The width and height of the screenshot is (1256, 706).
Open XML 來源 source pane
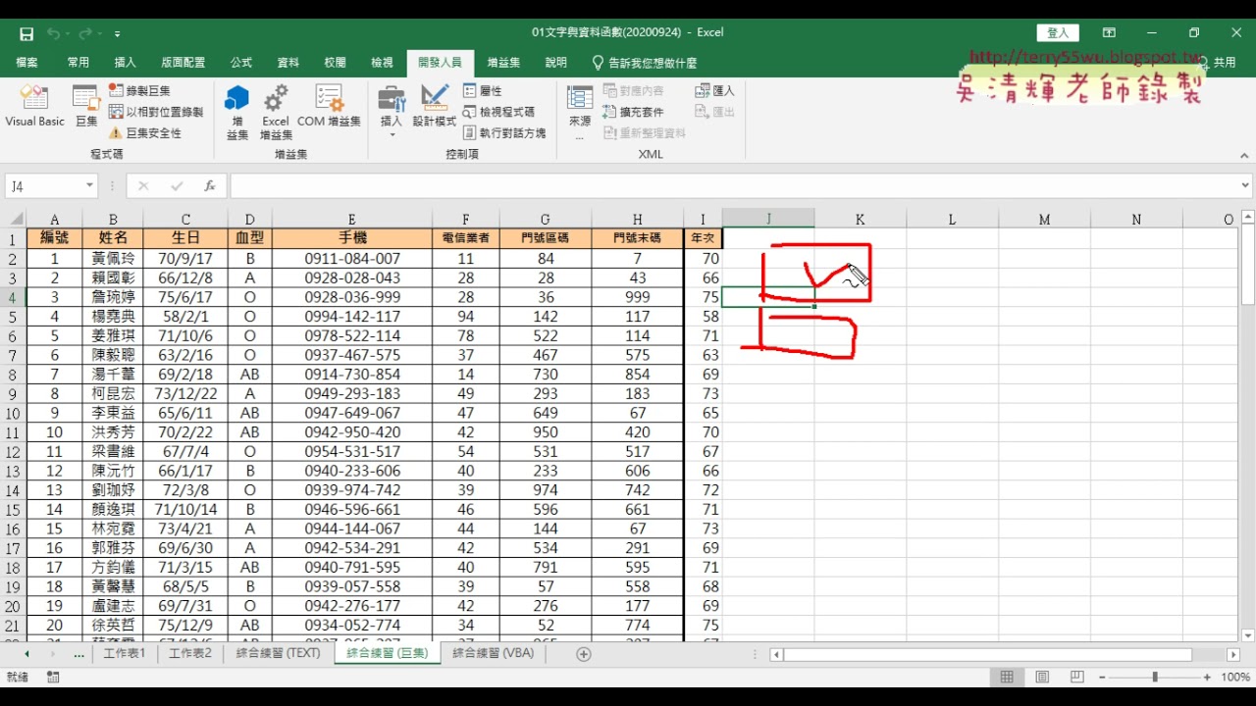(580, 112)
